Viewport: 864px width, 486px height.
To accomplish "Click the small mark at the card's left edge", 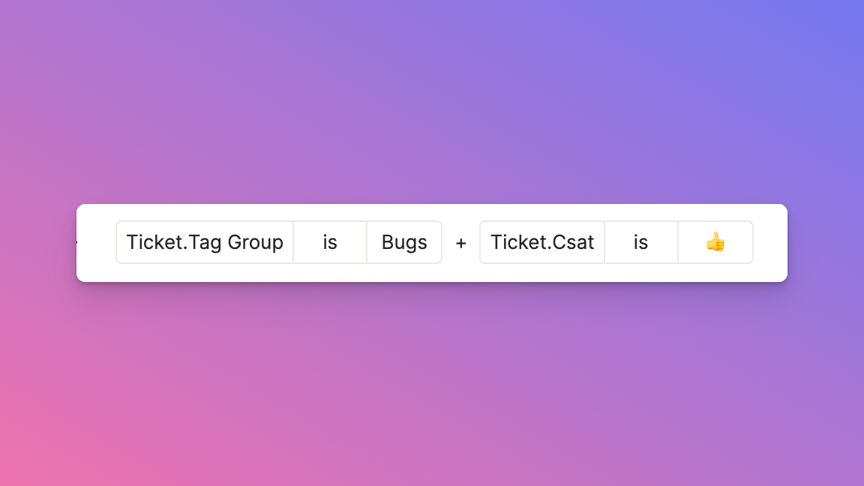I will point(77,242).
